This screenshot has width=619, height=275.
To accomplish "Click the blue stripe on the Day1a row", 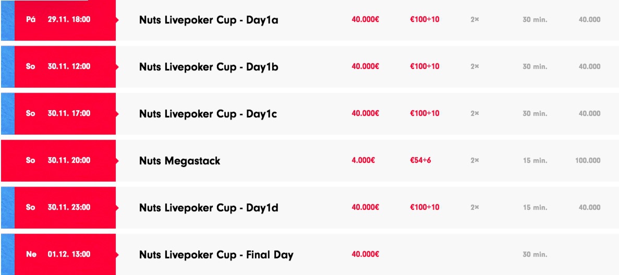I will point(7,20).
